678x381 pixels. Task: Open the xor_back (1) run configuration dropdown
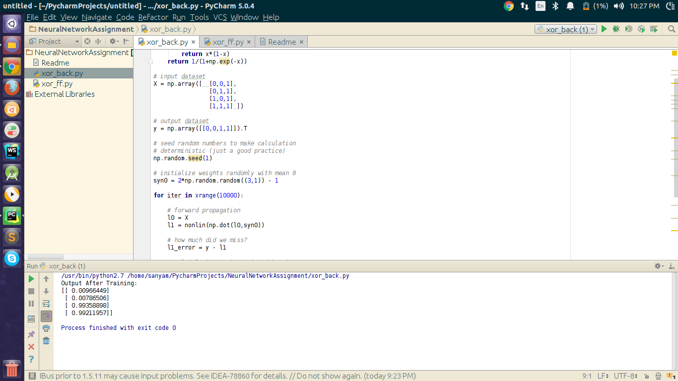tap(566, 29)
